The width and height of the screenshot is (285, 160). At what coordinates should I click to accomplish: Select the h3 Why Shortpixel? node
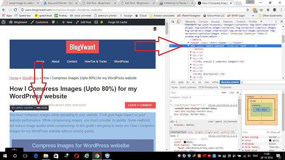pyautogui.click(x=209, y=74)
